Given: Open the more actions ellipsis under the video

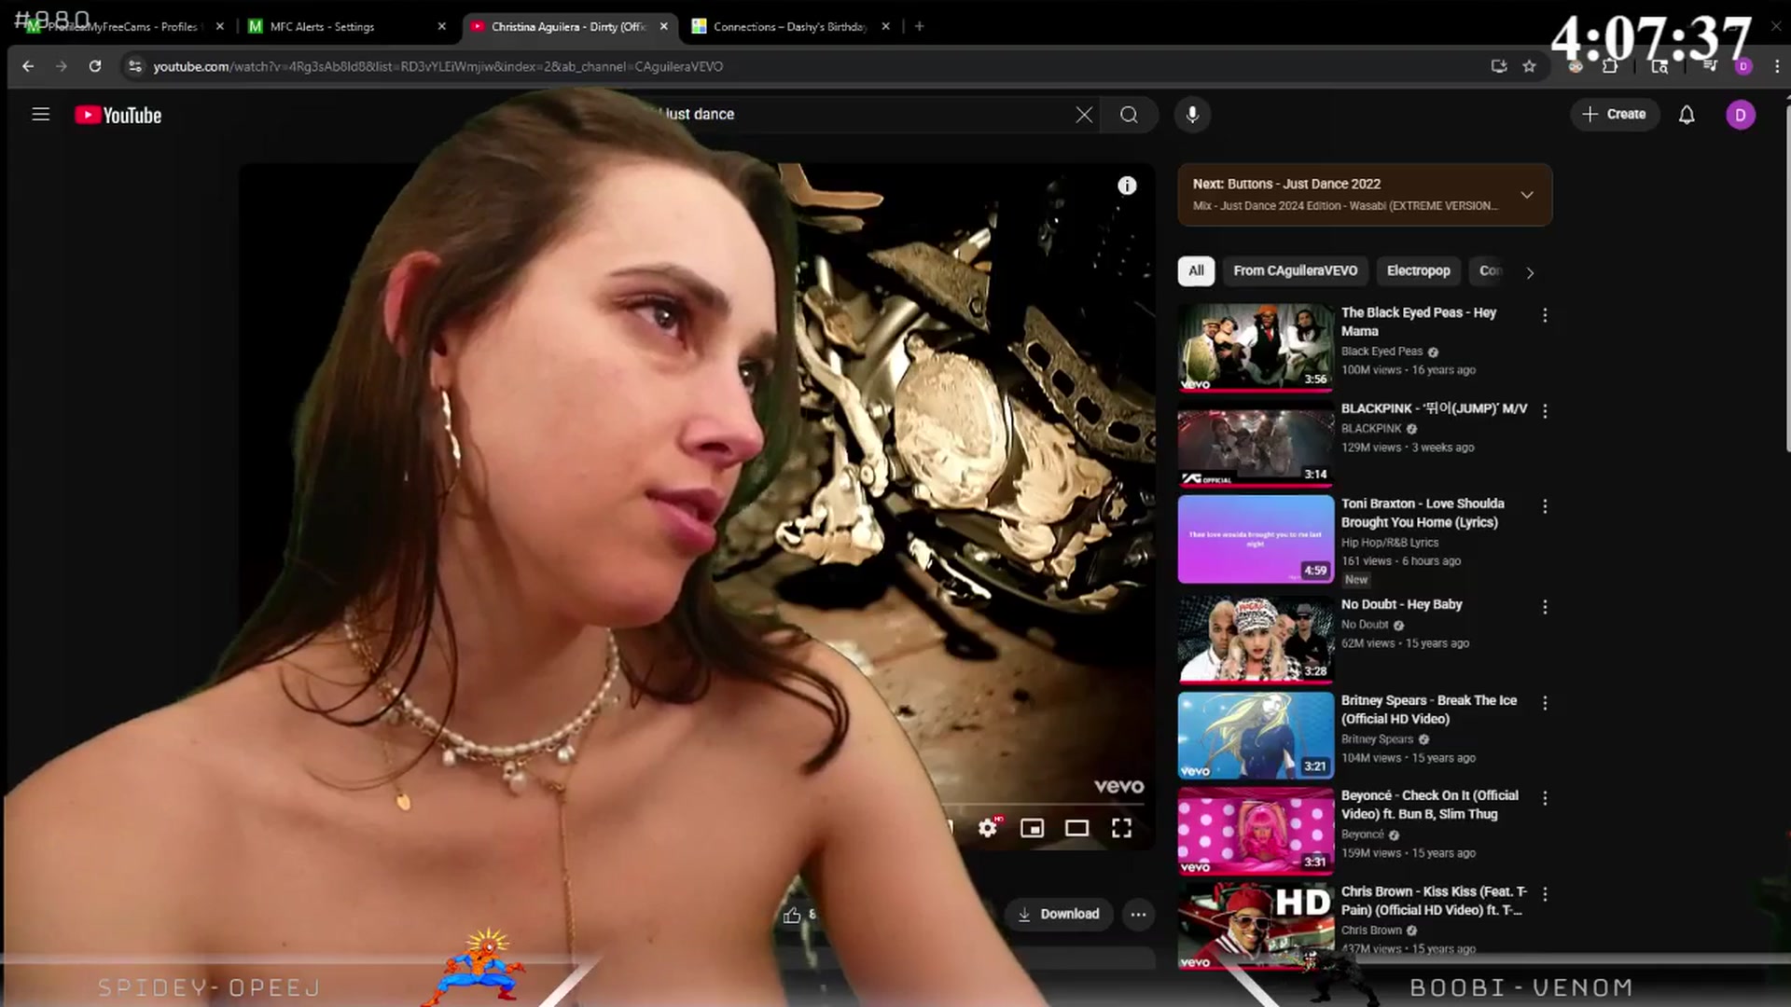Looking at the screenshot, I should (1138, 915).
